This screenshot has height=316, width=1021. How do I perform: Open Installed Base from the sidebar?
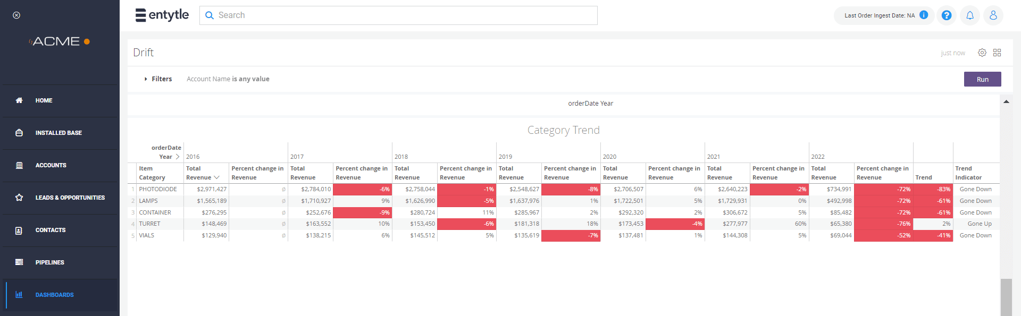58,133
